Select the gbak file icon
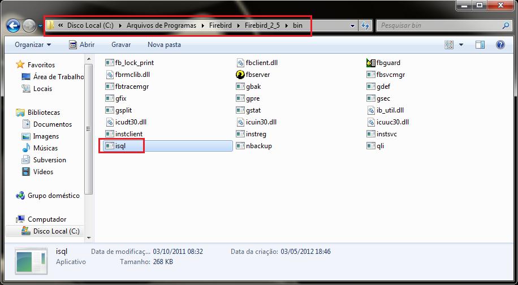This screenshot has height=285, width=518. (x=240, y=87)
